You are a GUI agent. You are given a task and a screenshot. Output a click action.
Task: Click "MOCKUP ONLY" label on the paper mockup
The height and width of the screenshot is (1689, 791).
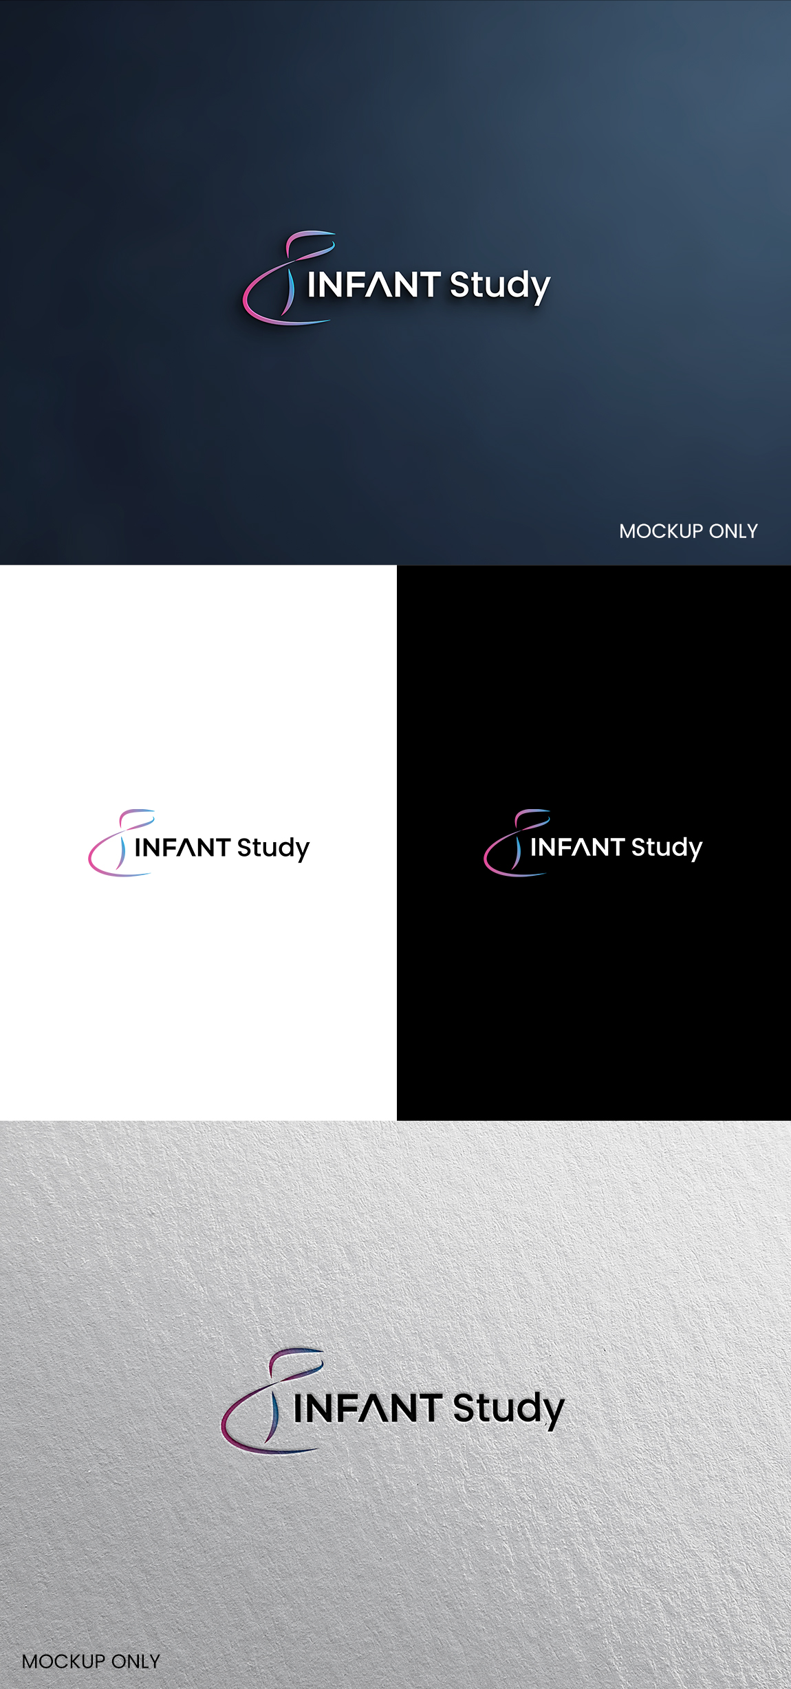(x=91, y=1661)
